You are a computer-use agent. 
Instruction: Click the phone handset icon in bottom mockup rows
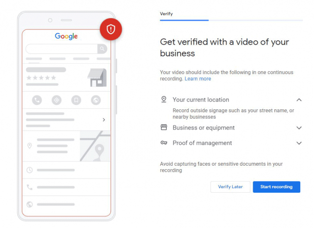coord(29,187)
